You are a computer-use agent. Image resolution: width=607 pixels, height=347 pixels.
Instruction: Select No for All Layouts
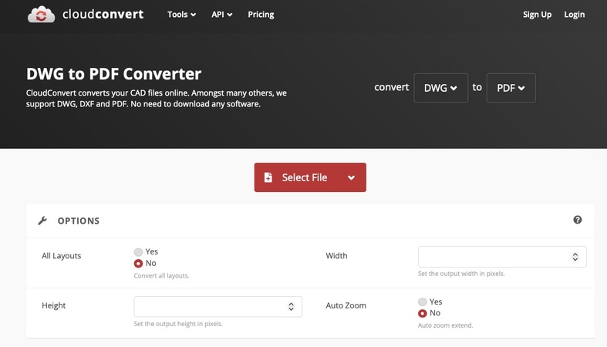coord(138,264)
